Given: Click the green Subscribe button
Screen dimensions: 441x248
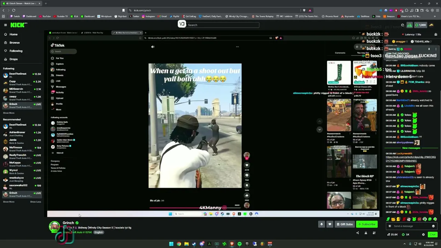Looking at the screenshot, I should 367,224.
